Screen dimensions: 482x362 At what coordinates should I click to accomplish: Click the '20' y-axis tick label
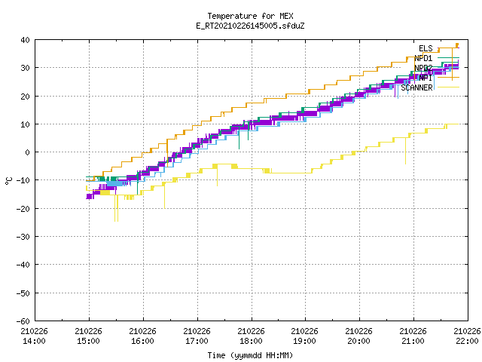[25, 97]
